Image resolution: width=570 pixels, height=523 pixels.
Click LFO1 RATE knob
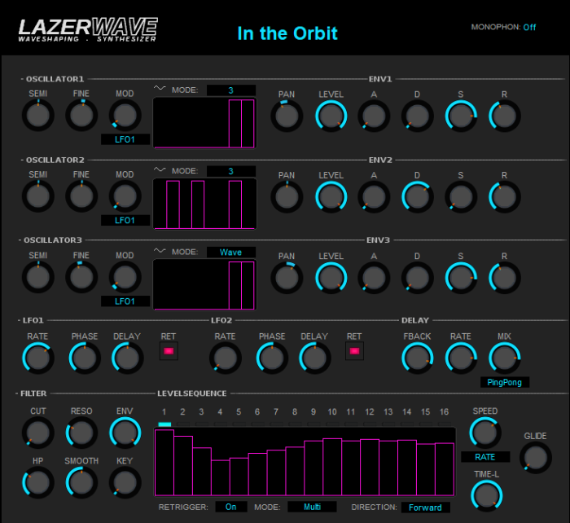tap(38, 358)
